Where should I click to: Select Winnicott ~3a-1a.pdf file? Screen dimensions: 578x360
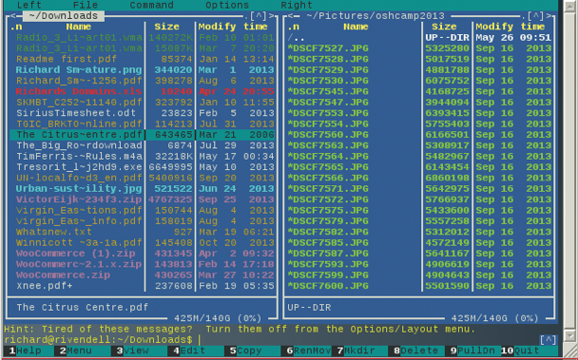coord(143,243)
